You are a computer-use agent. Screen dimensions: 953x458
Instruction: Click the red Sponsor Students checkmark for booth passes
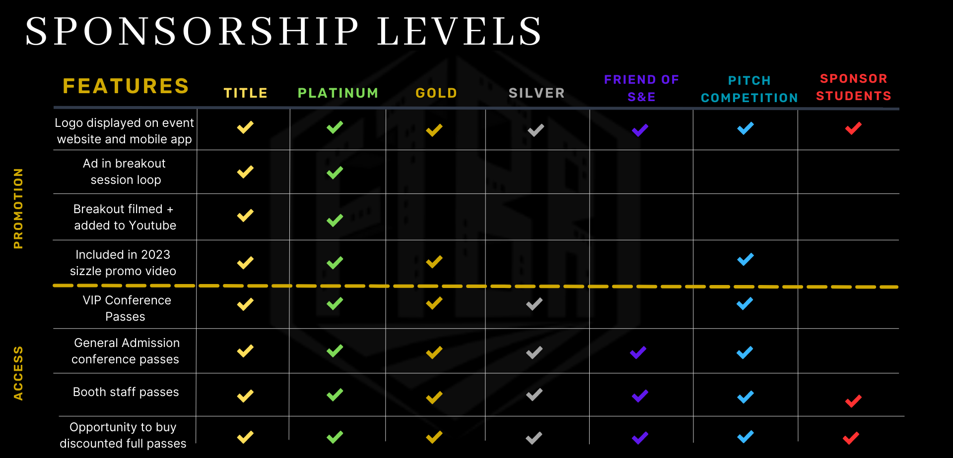click(x=854, y=401)
